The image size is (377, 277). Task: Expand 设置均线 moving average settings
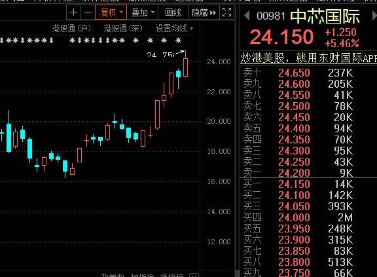point(174,28)
